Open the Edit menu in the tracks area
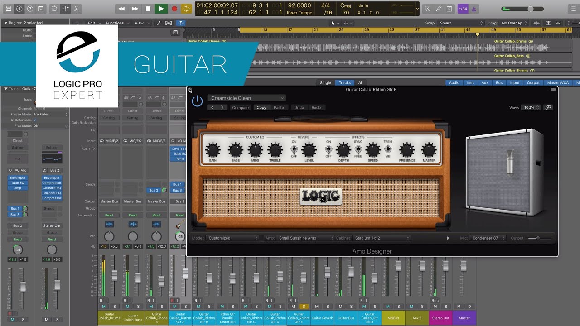Viewport: 580px width, 326px height. [x=94, y=23]
